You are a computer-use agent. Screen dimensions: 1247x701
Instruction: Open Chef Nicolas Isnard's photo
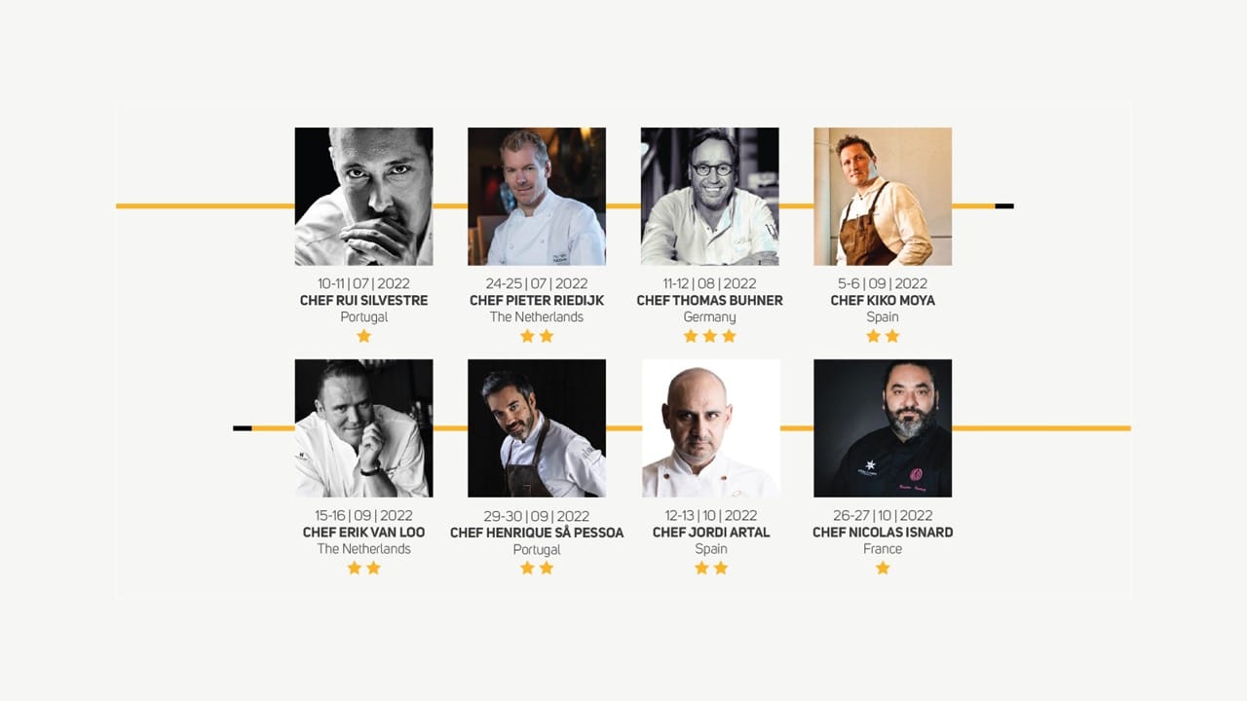coord(883,428)
